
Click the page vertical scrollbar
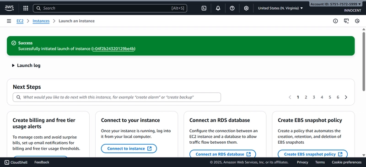coord(364,62)
